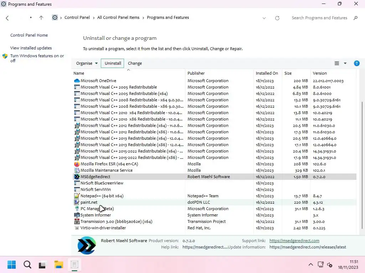This screenshot has height=273, width=365.
Task: Go up one level with up arrow
Action: click(41, 18)
